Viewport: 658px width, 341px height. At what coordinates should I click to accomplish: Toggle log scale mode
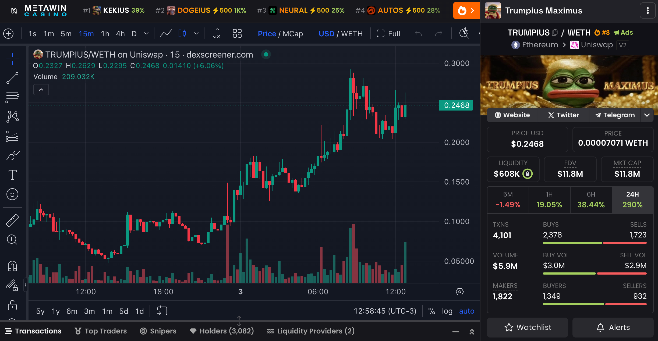pos(447,311)
